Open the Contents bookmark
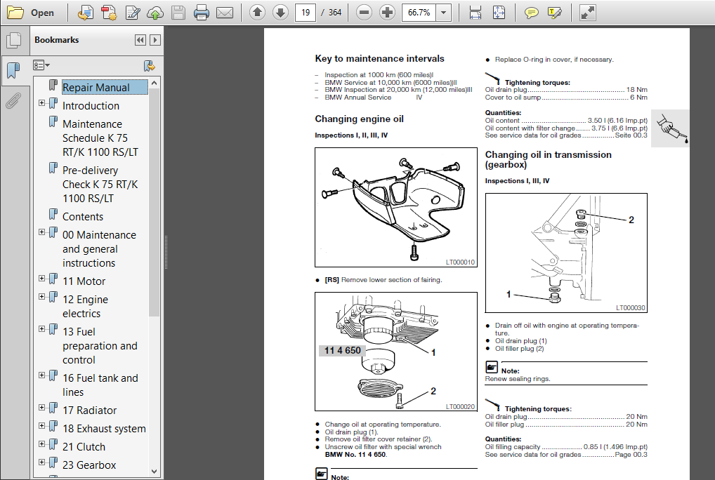Viewport: 715px width, 480px height. (83, 217)
